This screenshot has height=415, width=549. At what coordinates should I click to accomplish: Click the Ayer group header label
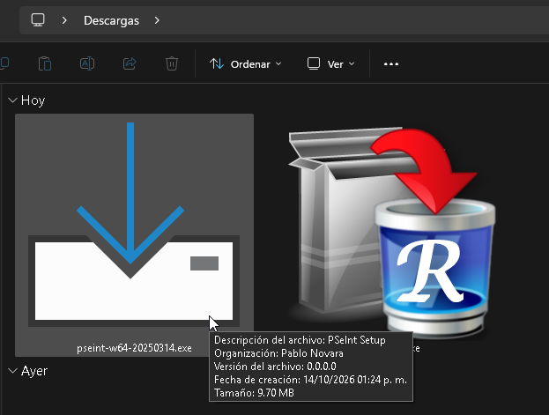pos(34,371)
